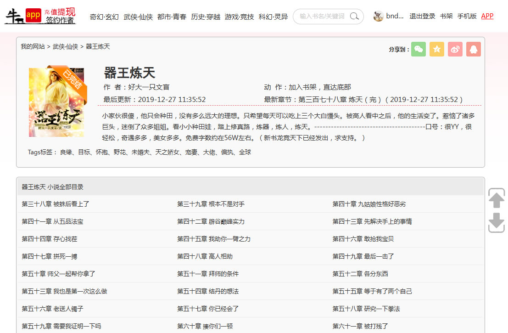
Task: Click 退出登录 to log out
Action: [422, 16]
